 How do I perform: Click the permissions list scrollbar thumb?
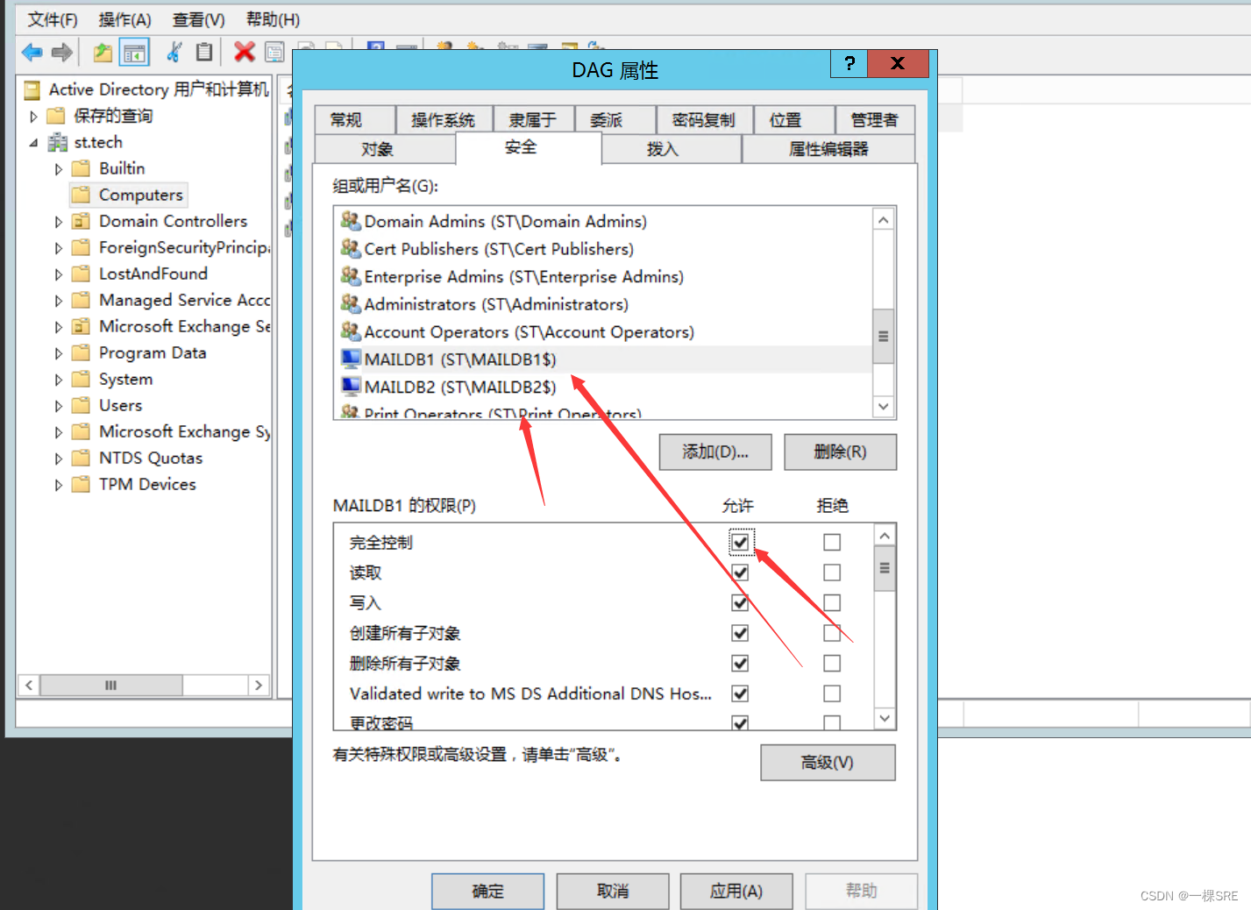885,568
